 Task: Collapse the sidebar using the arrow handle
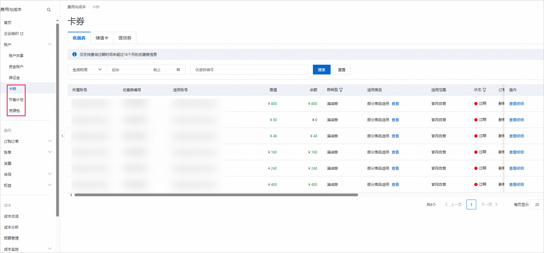pos(63,136)
